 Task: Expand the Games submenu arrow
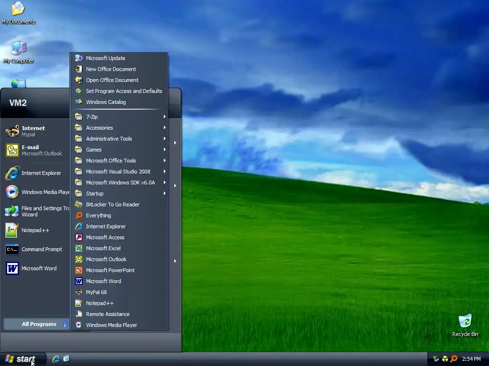tap(164, 149)
